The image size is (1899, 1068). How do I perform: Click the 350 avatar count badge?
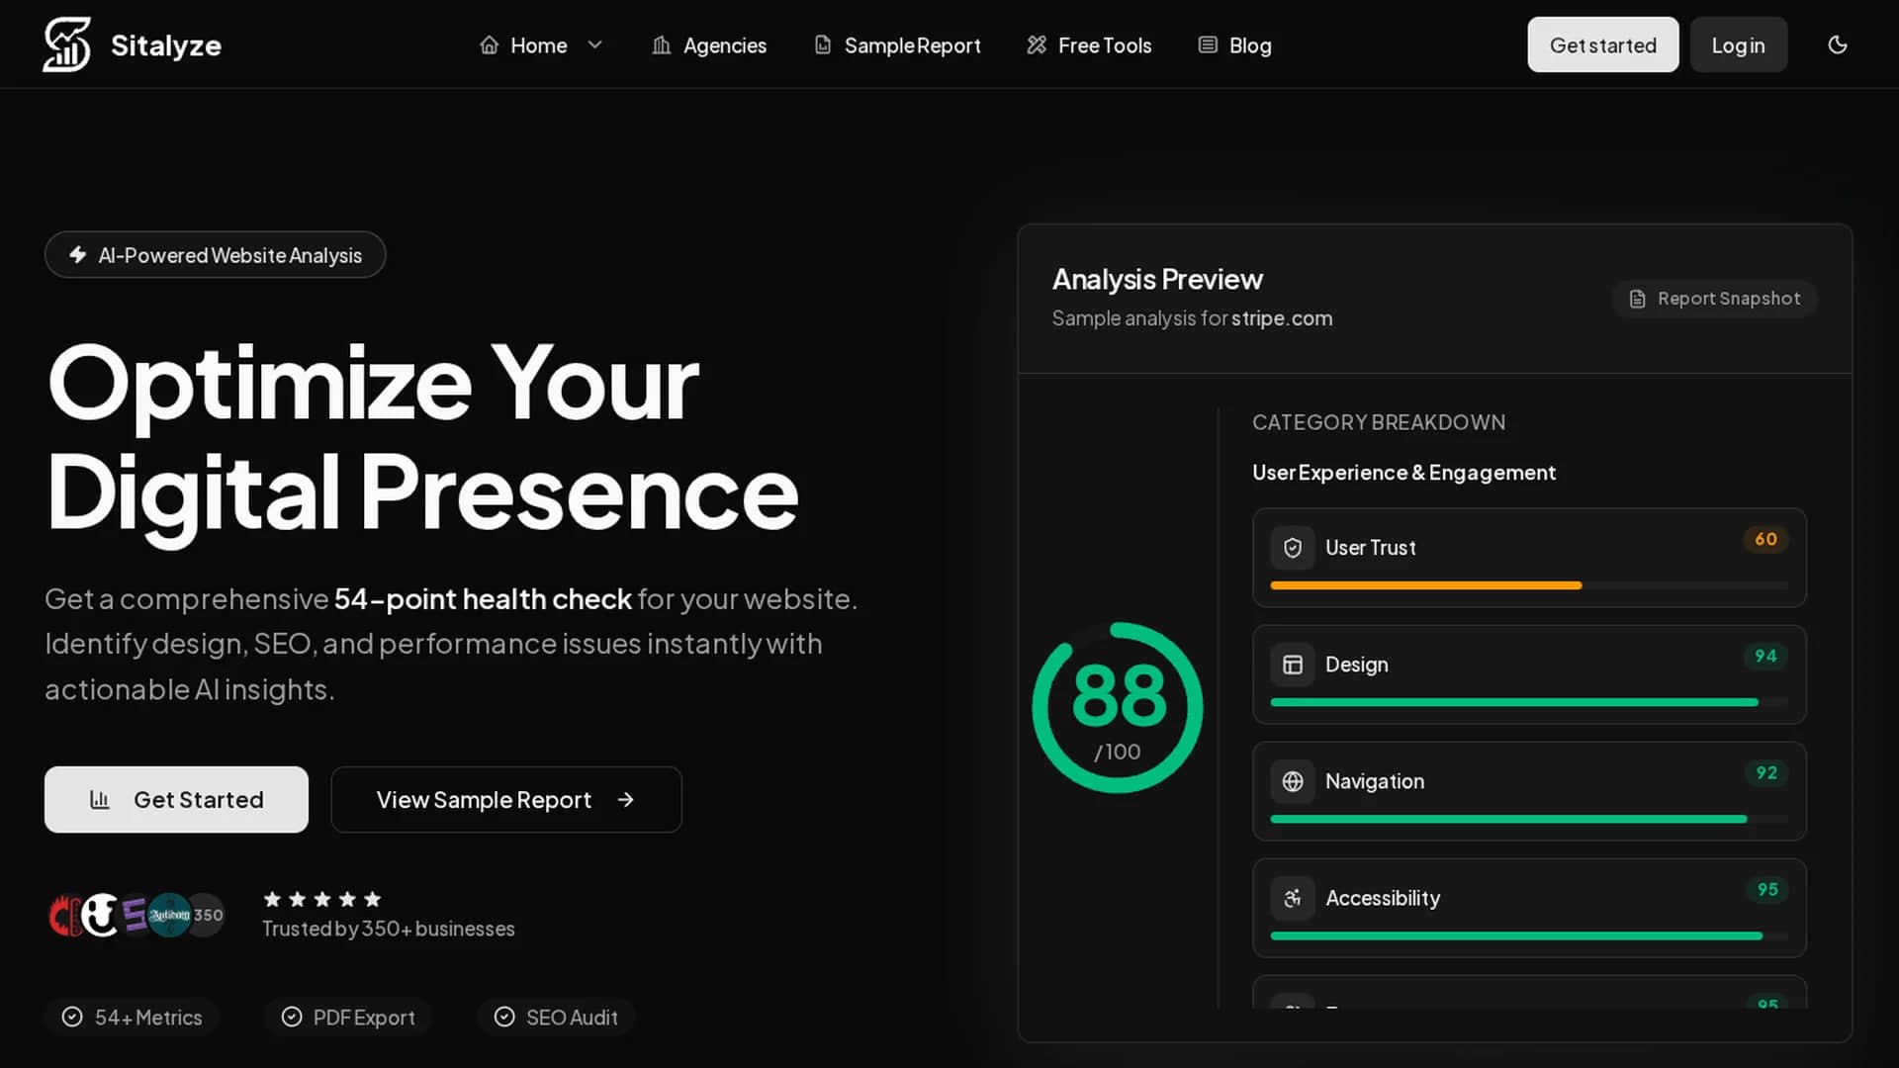(208, 915)
